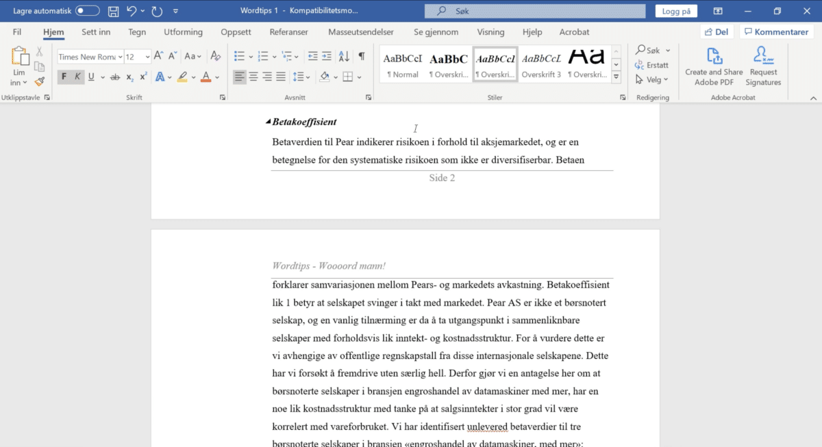Open the Referanser ribbon tab
This screenshot has height=447, width=822.
[288, 32]
